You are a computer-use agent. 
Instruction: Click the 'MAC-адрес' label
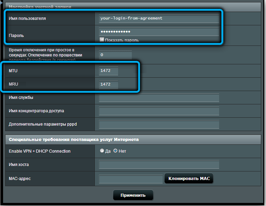coord(20,179)
